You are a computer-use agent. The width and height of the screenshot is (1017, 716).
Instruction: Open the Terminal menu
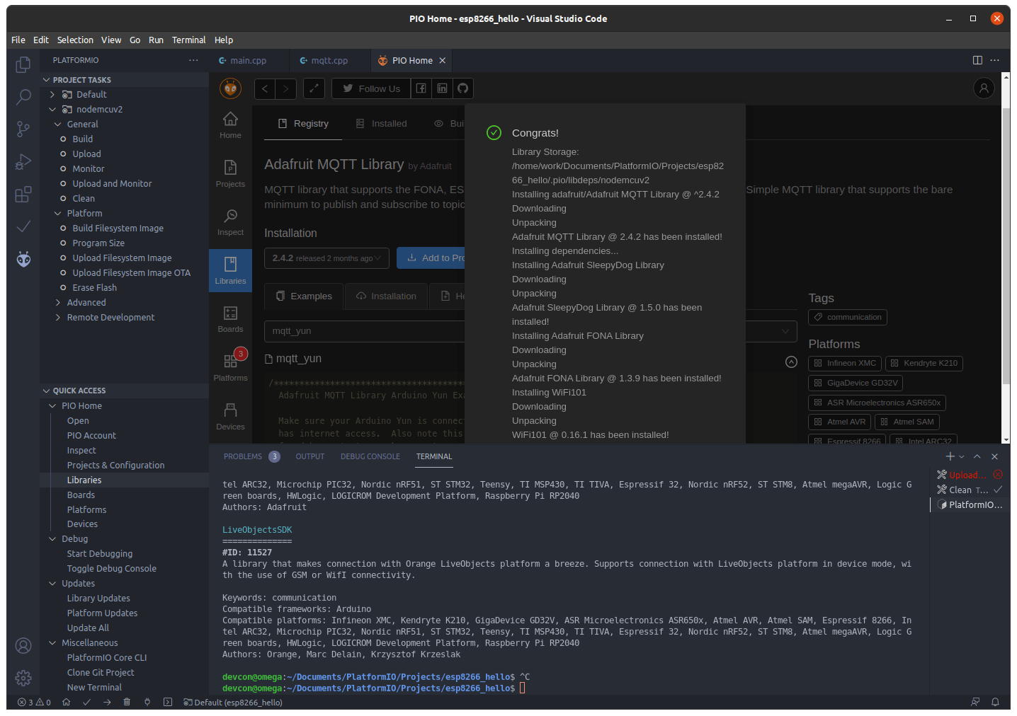[188, 40]
